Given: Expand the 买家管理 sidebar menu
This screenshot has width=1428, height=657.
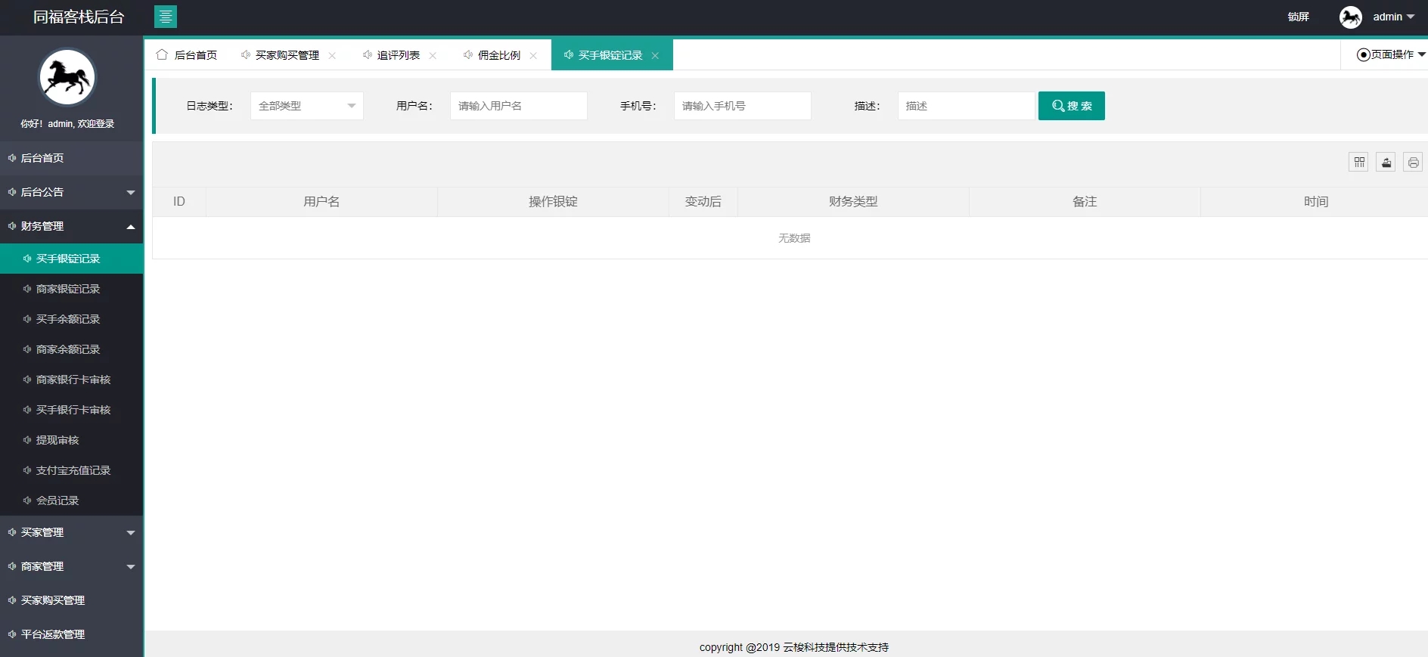Looking at the screenshot, I should coord(71,532).
